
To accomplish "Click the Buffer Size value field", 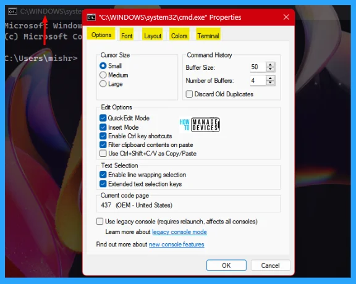I will (258, 67).
